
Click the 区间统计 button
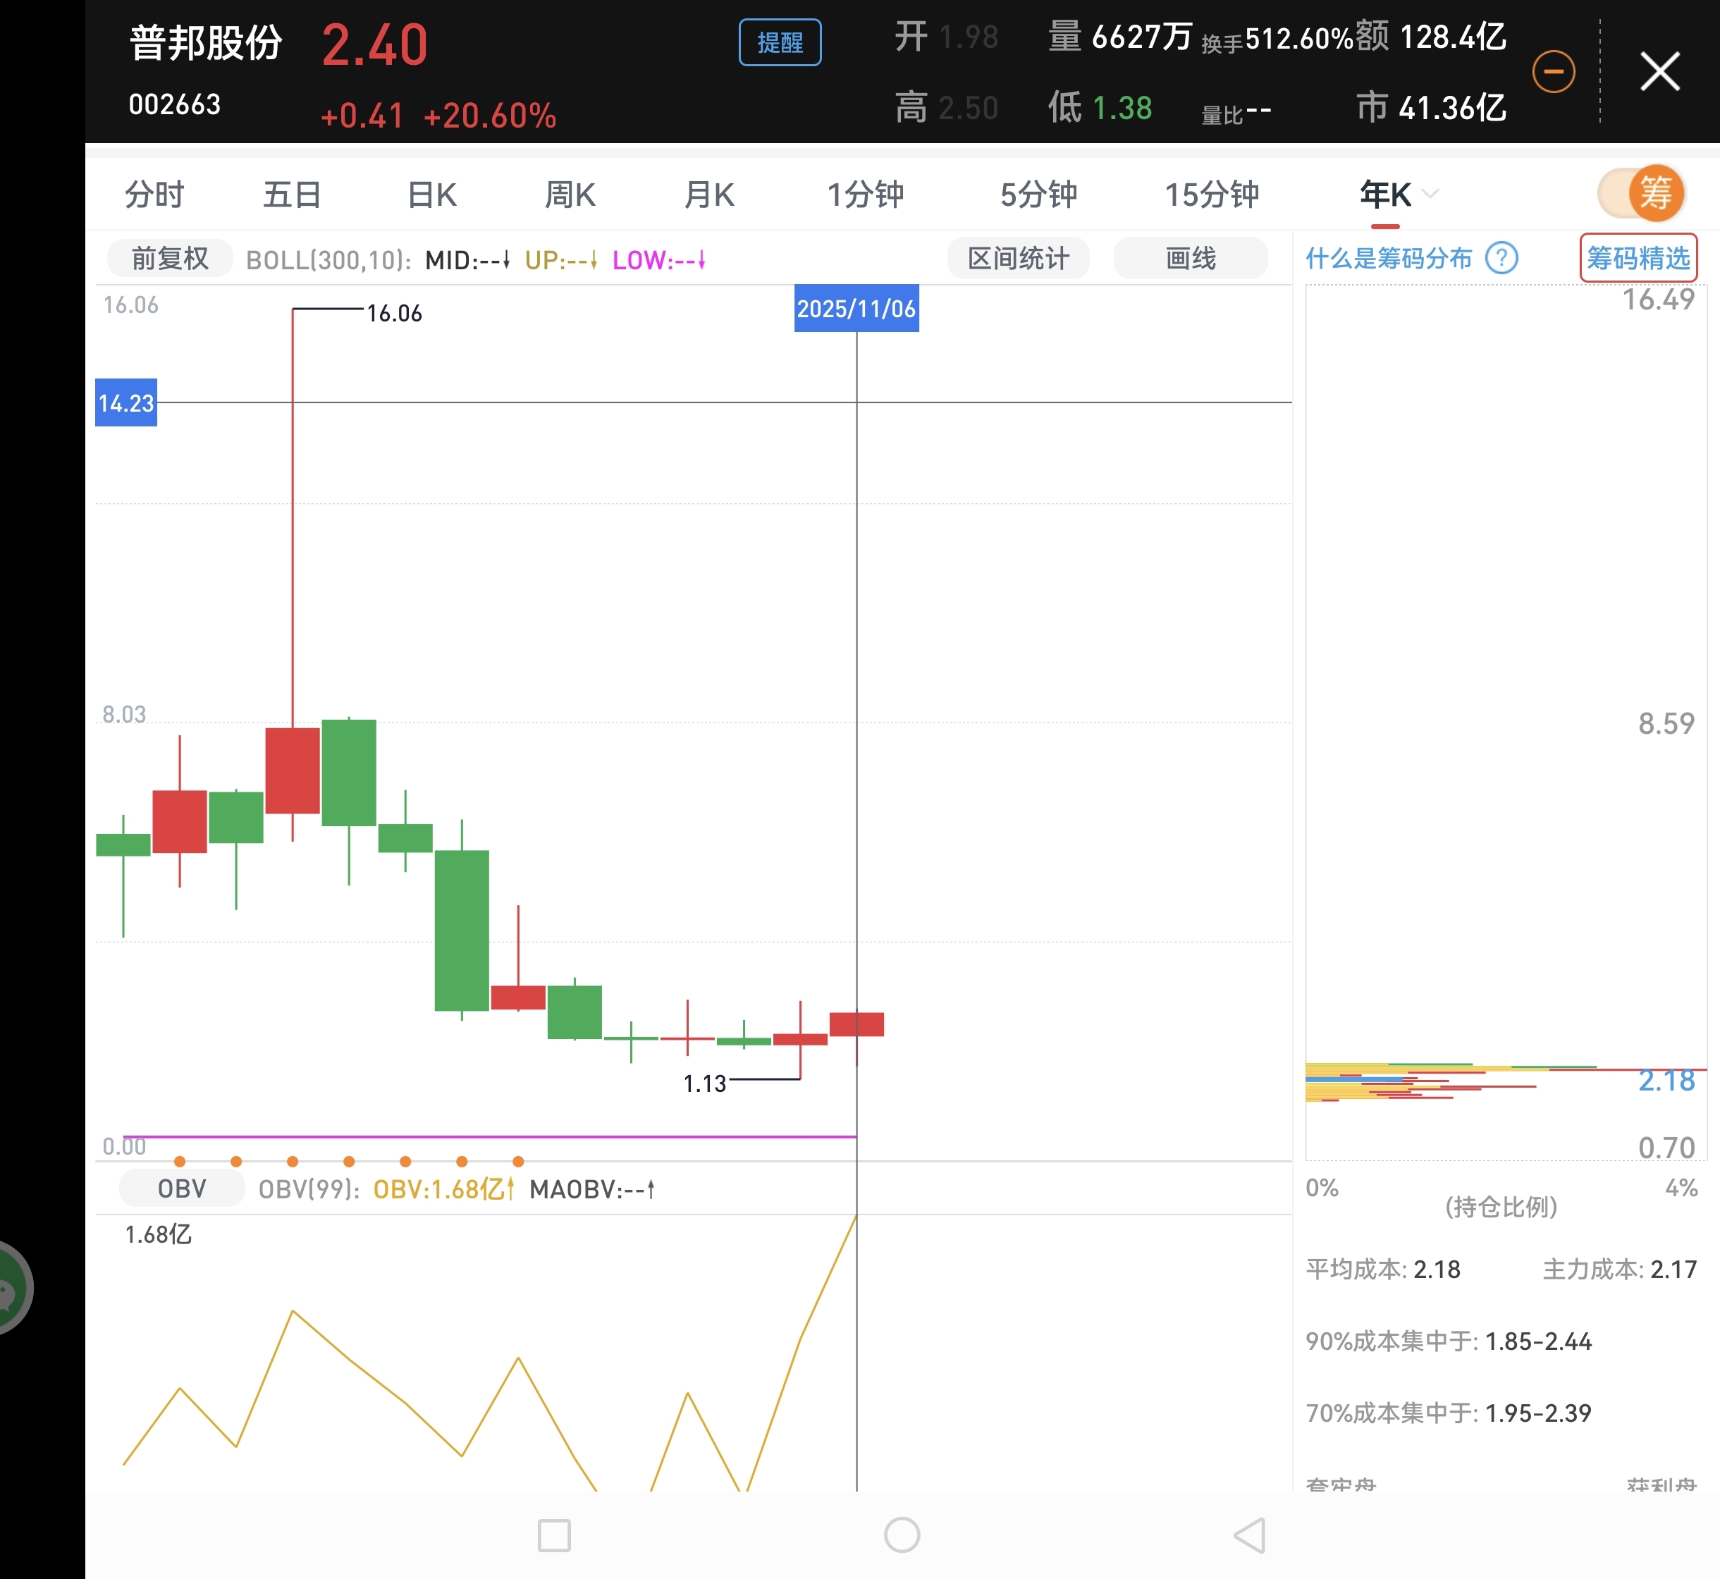(1018, 258)
